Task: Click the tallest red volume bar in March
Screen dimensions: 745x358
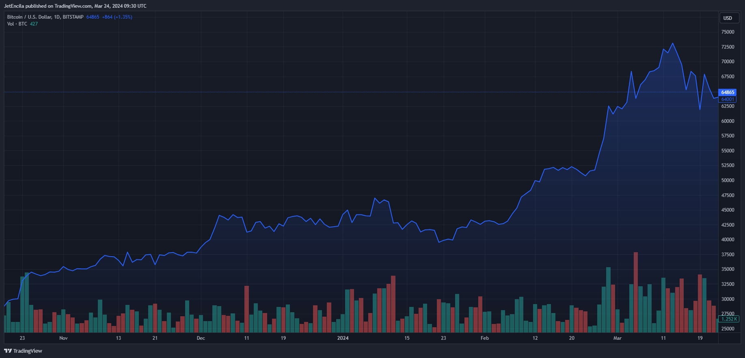Action: [636, 292]
